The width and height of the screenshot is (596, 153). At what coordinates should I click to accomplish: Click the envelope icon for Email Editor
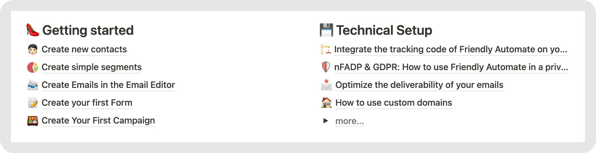[x=32, y=85]
